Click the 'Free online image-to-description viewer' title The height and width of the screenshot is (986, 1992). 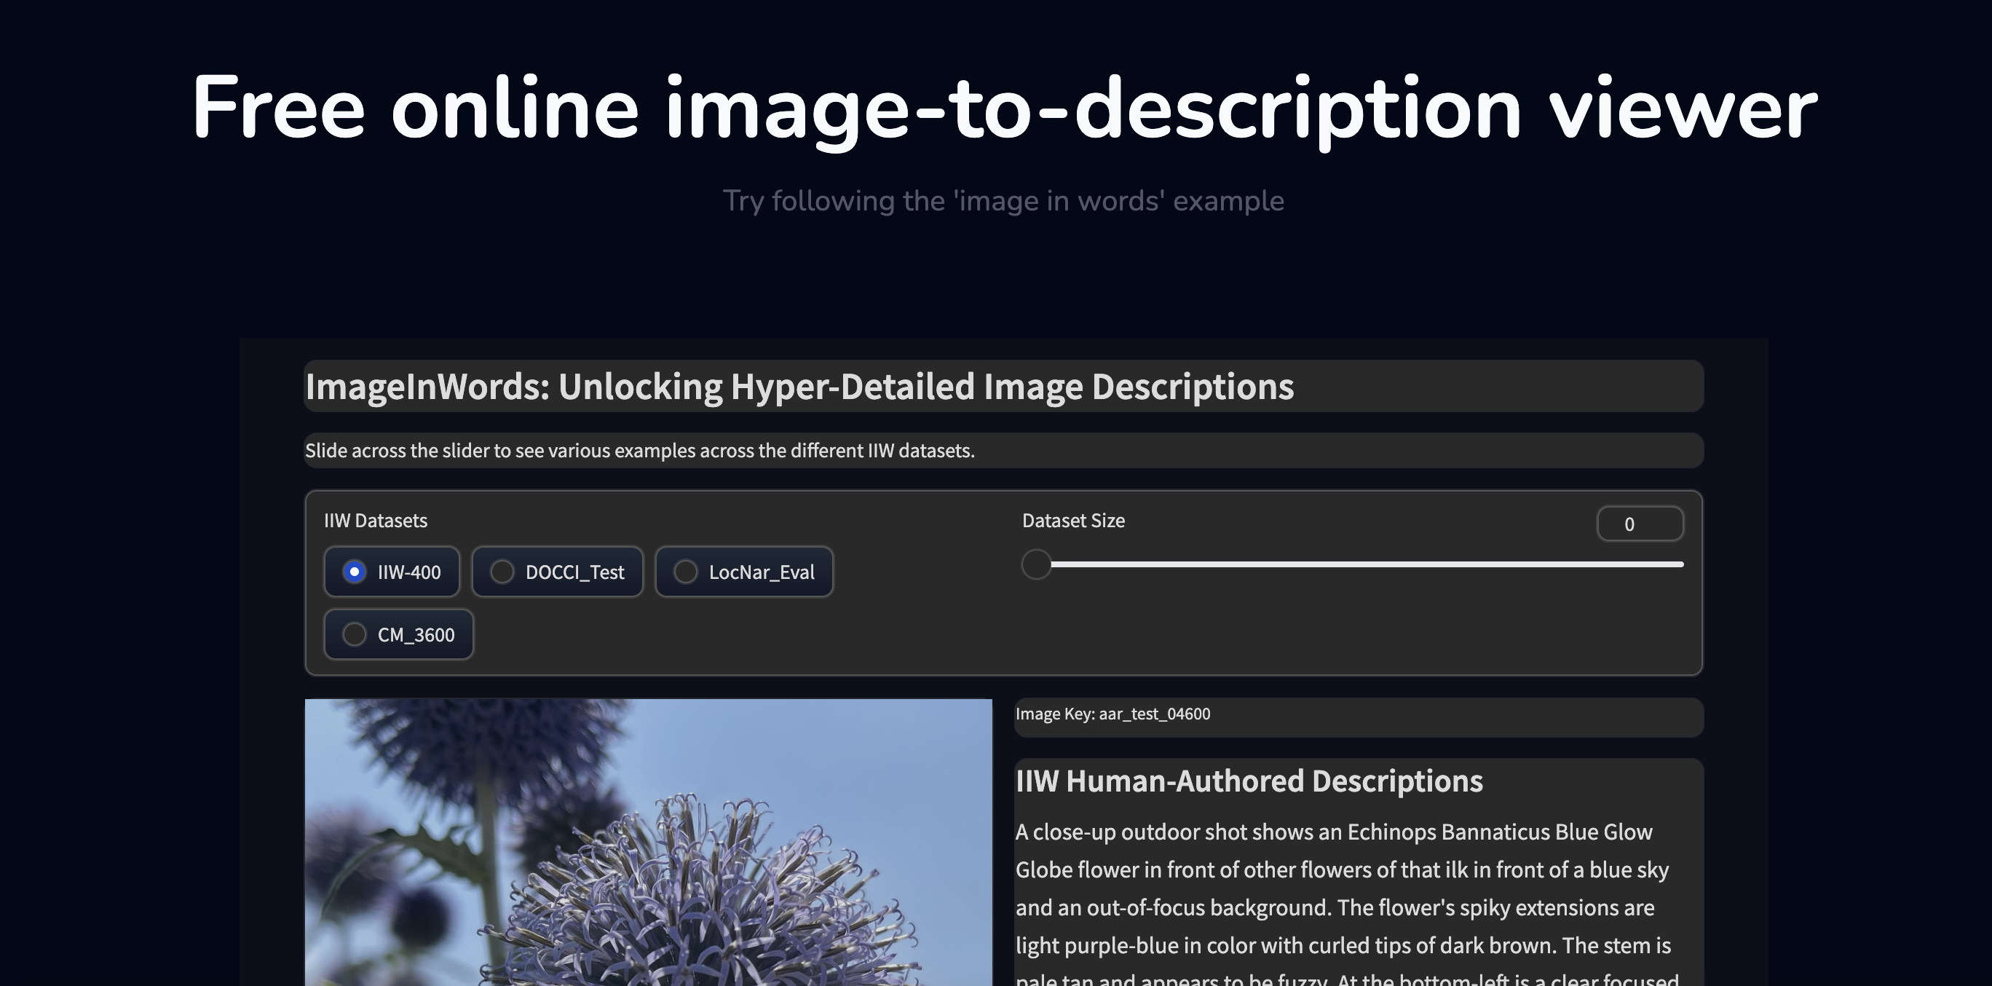point(1004,107)
